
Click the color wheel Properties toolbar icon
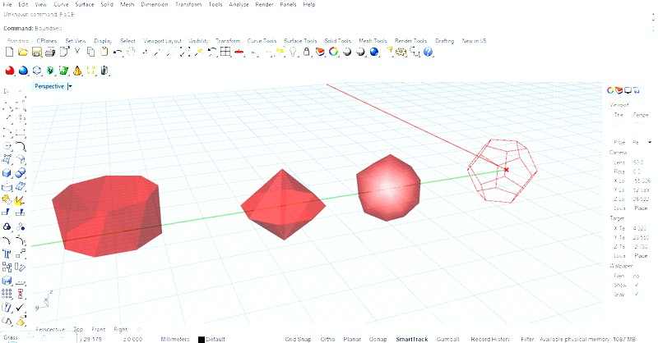[334, 52]
